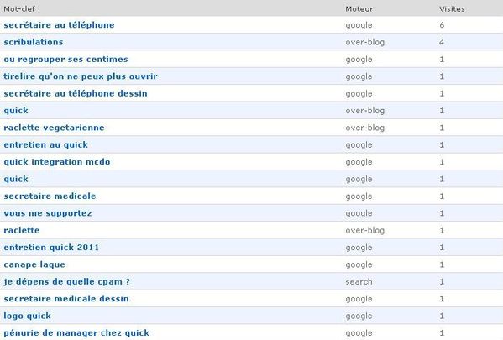Image resolution: width=503 pixels, height=340 pixels.
Task: Open 'pénurie de manager chez quick' keyword
Action: [x=76, y=333]
